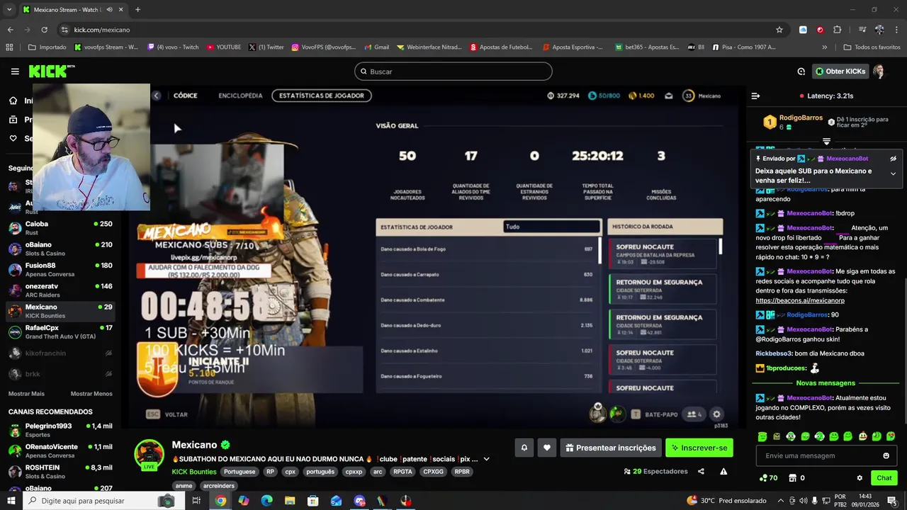
Task: Open the Mexicano channel avatar
Action: pyautogui.click(x=150, y=455)
